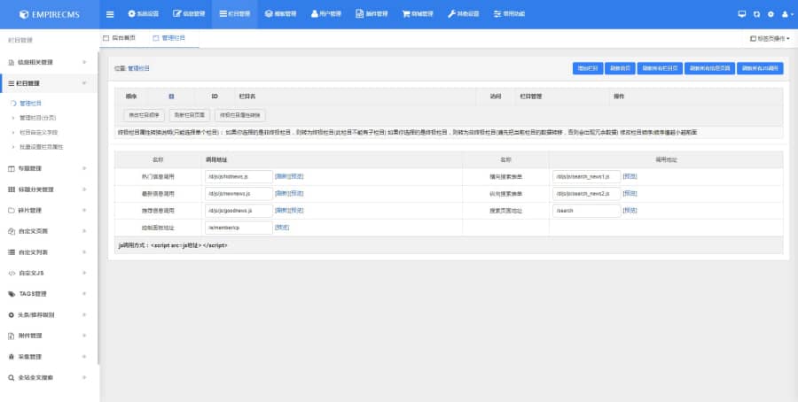Click the refresh icon in top-right header
Viewport: 798px width, 402px height.
(757, 14)
